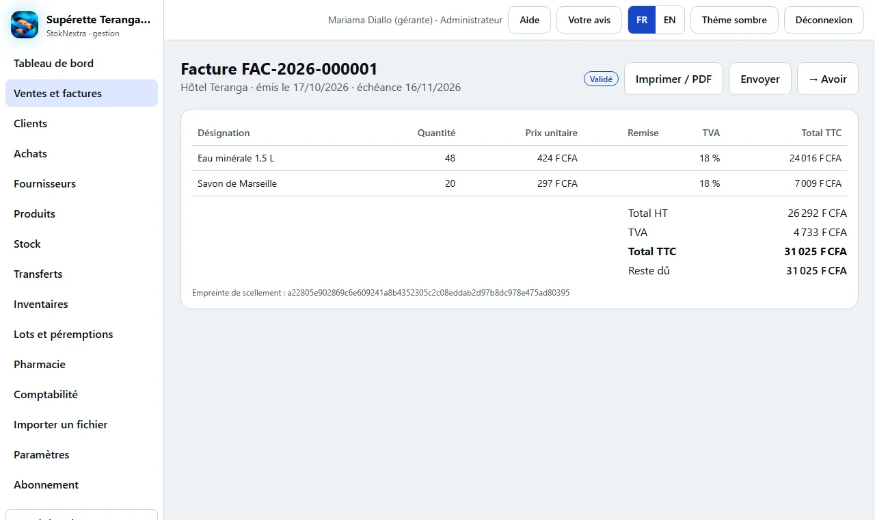Click Imprimer / PDF button
The width and height of the screenshot is (875, 520).
tap(673, 79)
